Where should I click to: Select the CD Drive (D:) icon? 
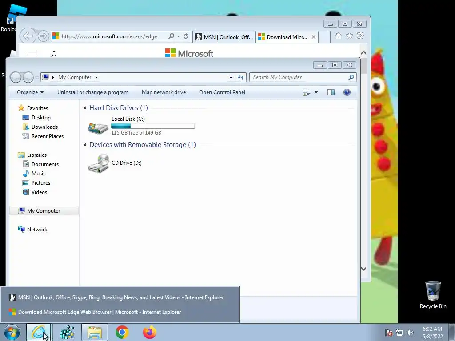99,163
